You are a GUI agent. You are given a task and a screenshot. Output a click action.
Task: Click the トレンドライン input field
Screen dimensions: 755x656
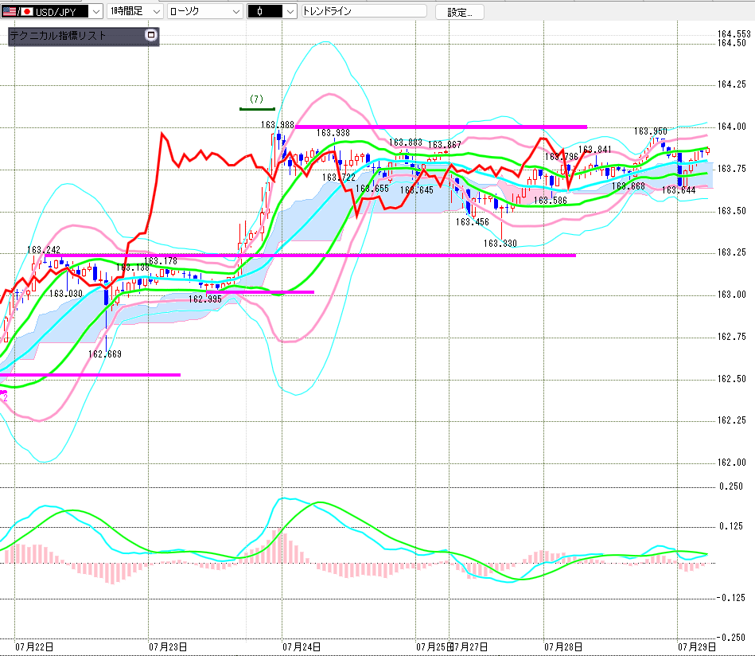(364, 11)
